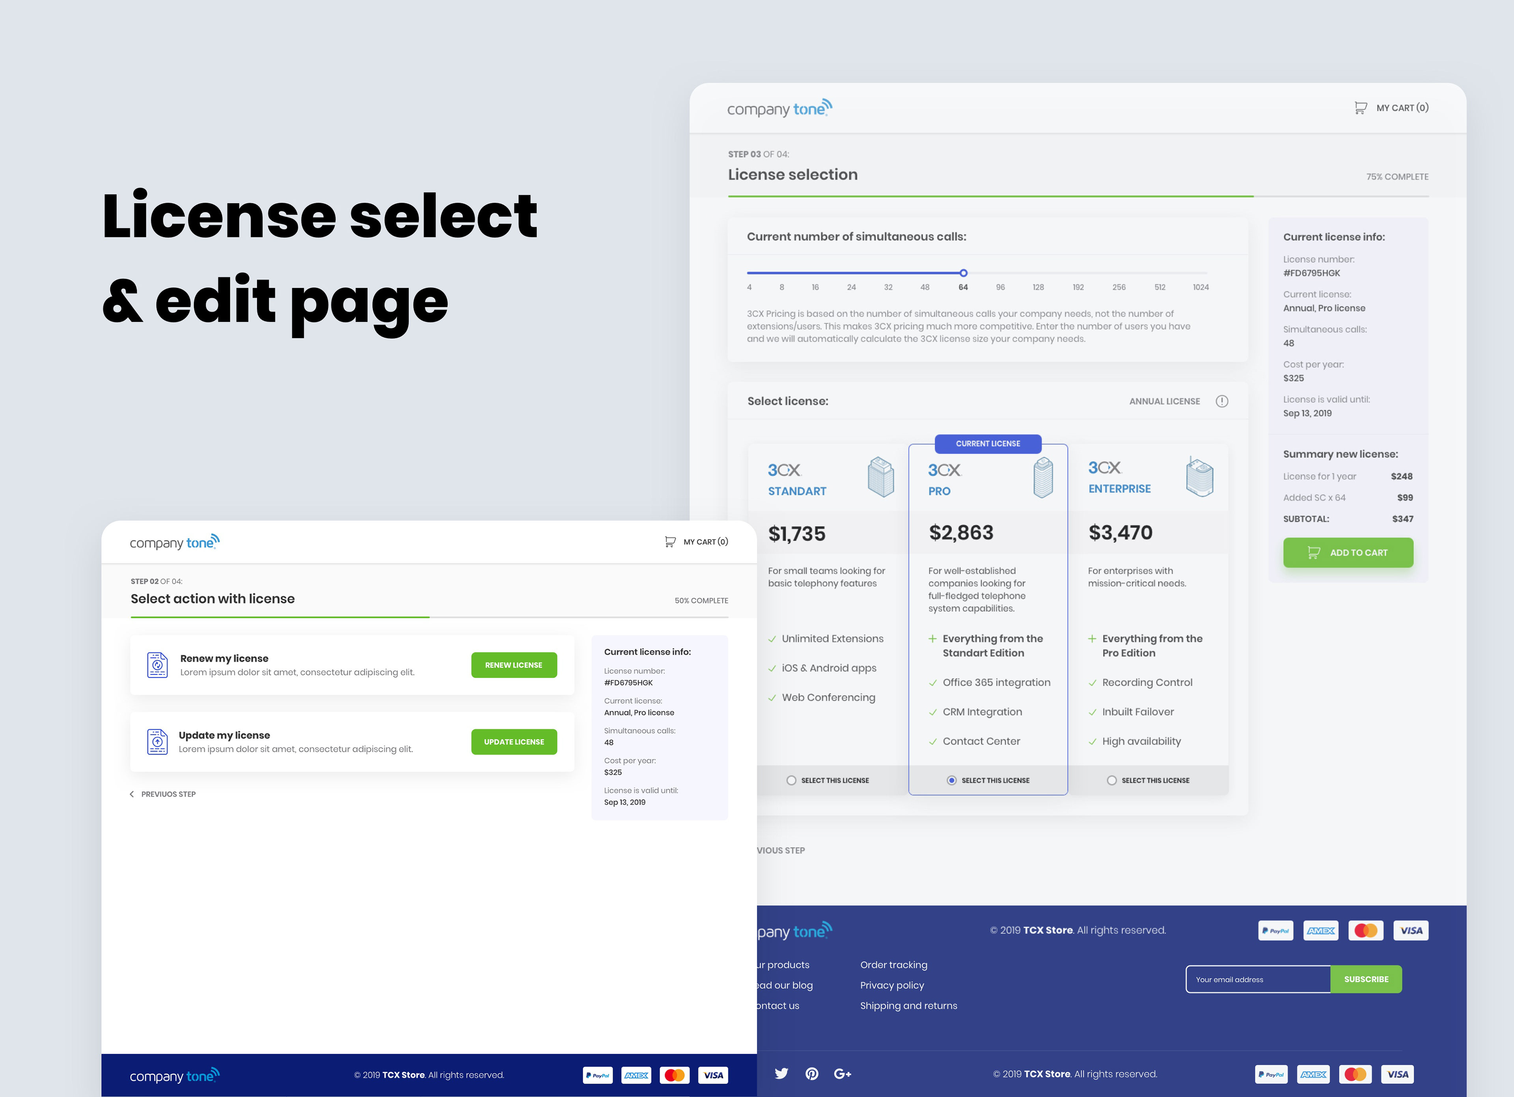1514x1097 pixels.
Task: Click the Renew License button
Action: coord(514,665)
